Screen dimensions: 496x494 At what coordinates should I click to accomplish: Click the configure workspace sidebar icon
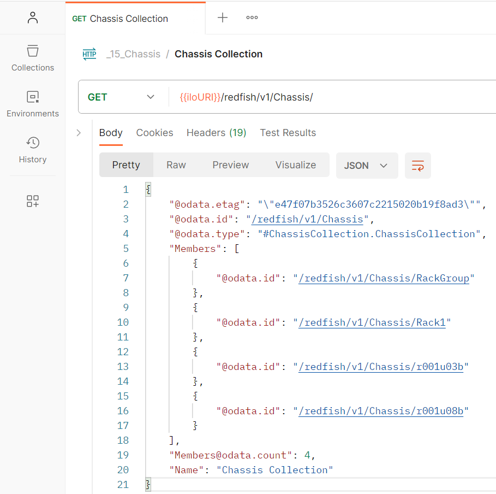click(33, 201)
